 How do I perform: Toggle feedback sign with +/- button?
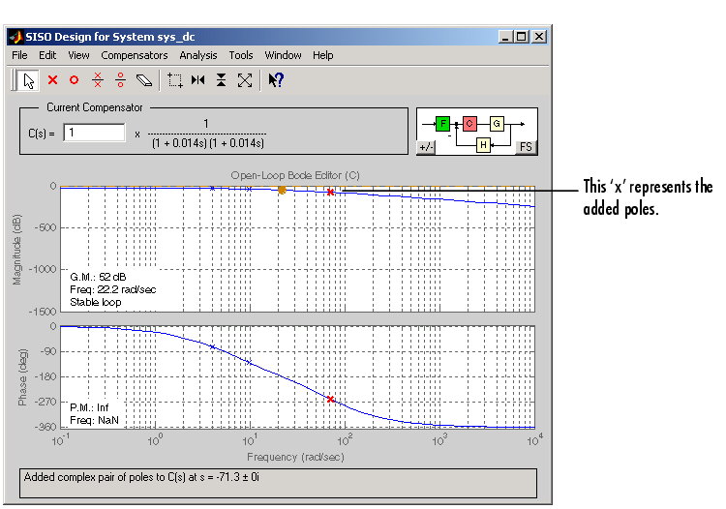pos(426,147)
